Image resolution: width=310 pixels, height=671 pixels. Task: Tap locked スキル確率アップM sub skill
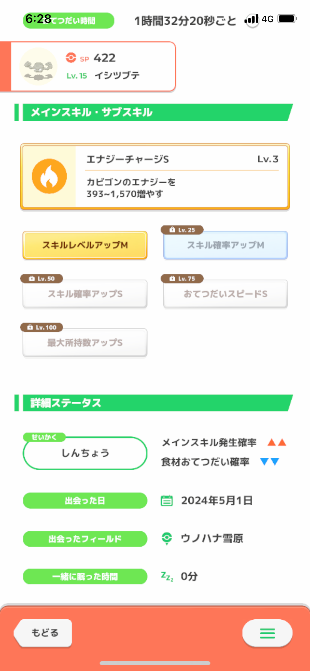[225, 245]
